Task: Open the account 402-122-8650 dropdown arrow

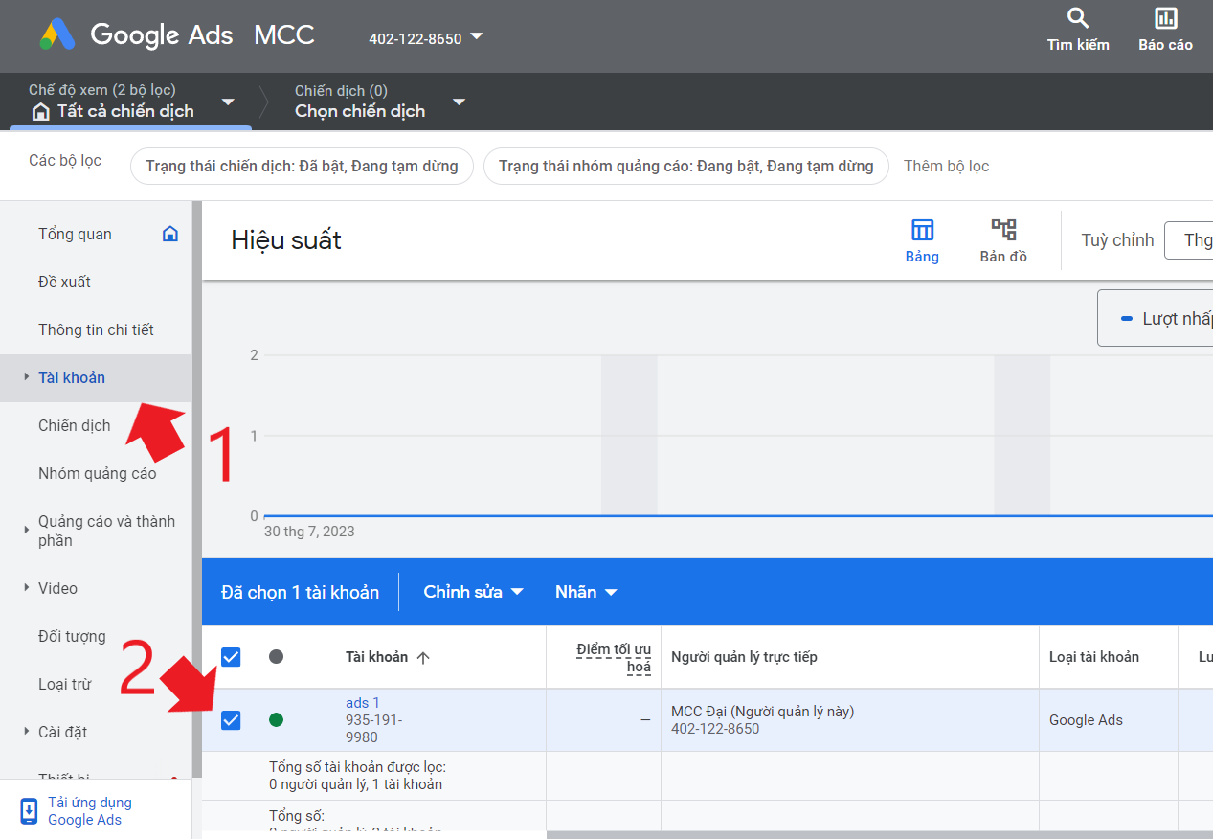Action: pos(477,37)
